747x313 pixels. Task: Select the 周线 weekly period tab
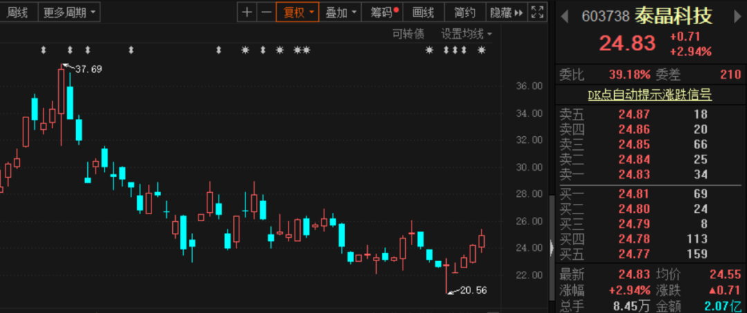(17, 12)
